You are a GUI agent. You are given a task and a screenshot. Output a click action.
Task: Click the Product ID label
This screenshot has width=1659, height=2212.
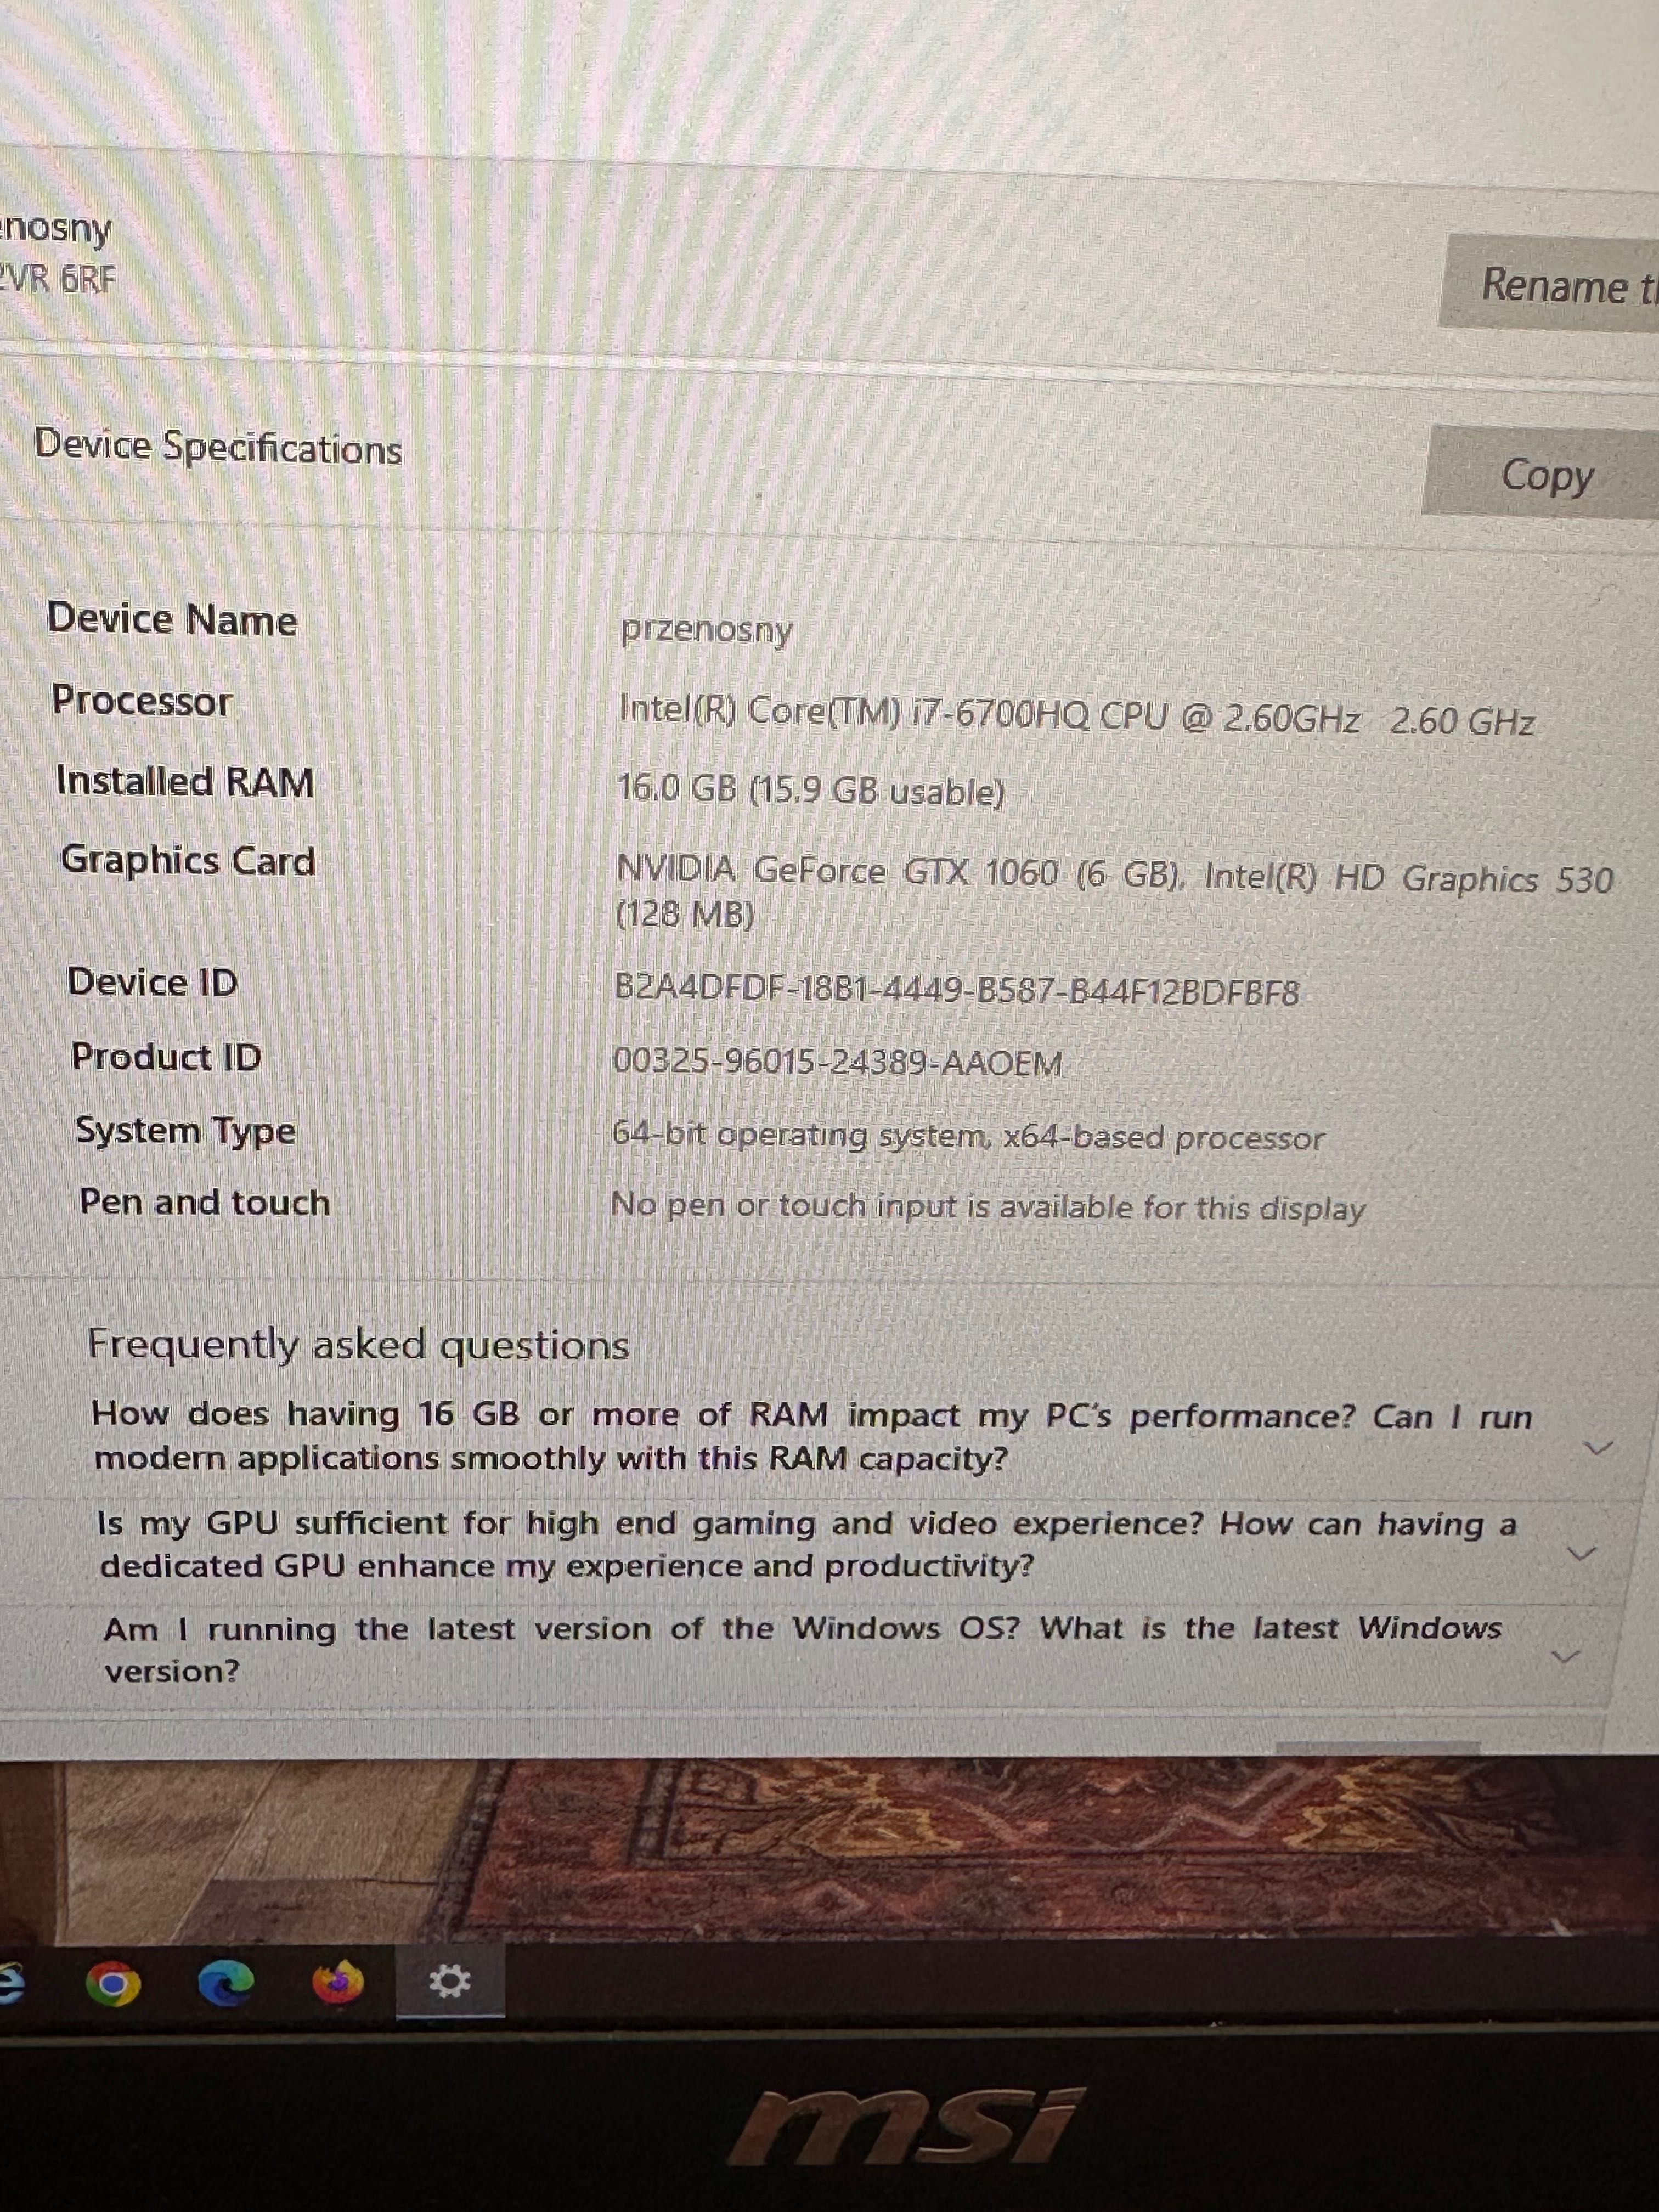point(166,1056)
